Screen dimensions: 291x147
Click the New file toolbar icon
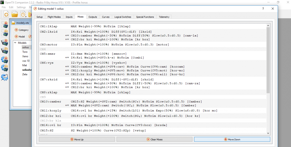coord(6,14)
